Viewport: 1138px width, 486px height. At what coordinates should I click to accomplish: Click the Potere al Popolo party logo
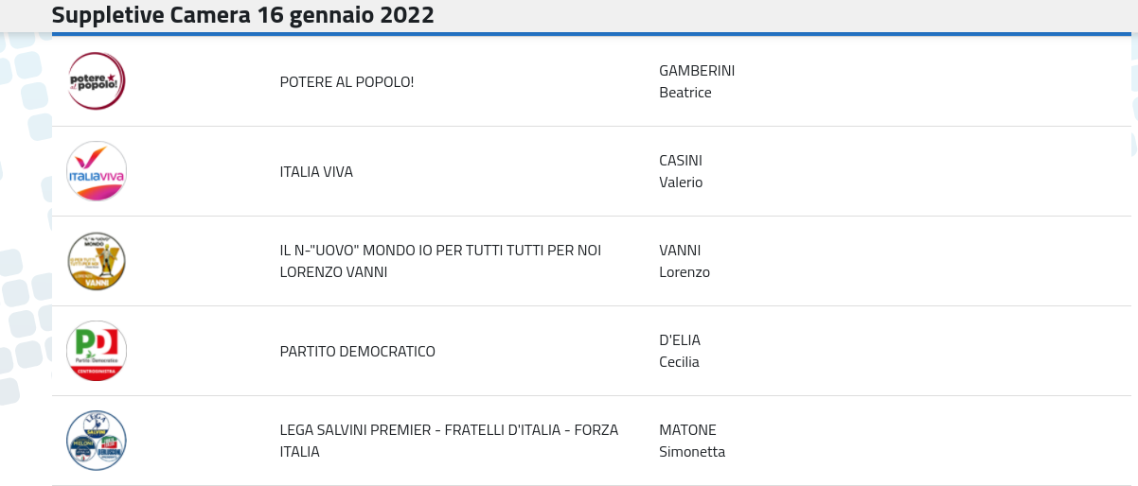point(97,81)
